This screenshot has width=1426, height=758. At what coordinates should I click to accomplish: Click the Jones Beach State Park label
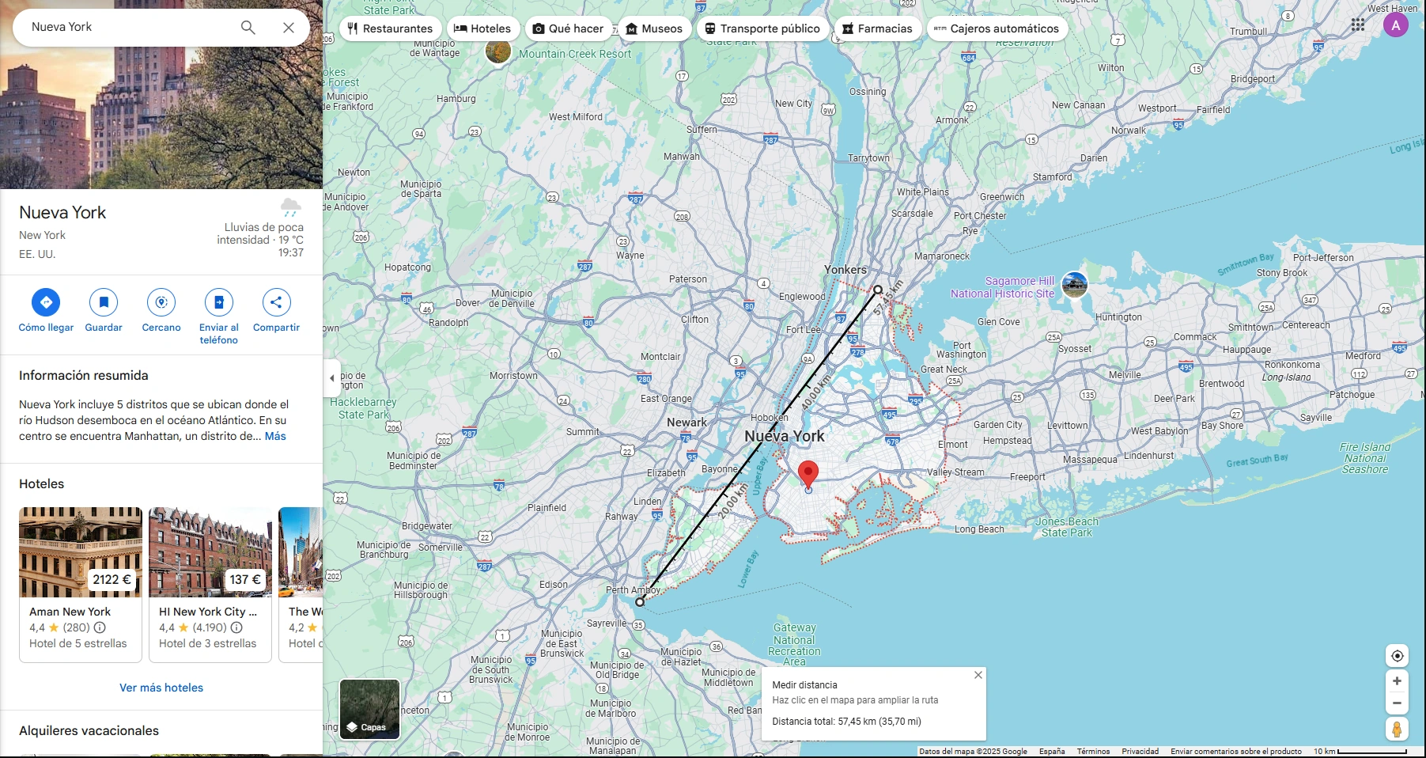tap(1067, 527)
